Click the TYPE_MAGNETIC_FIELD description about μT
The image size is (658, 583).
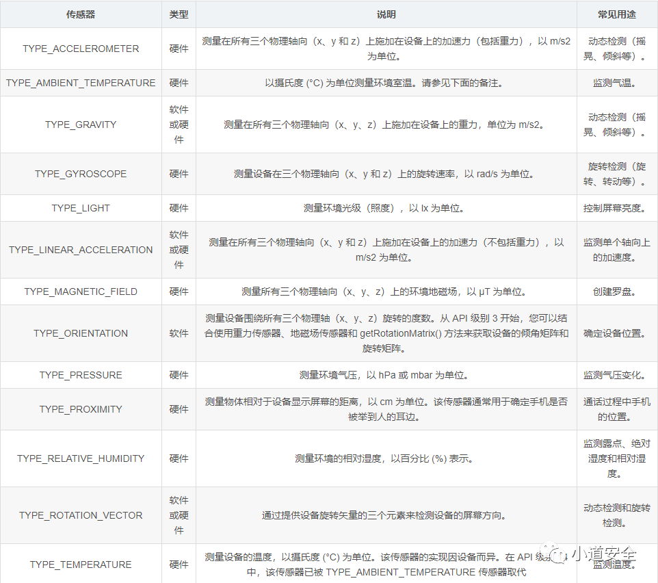pos(384,291)
